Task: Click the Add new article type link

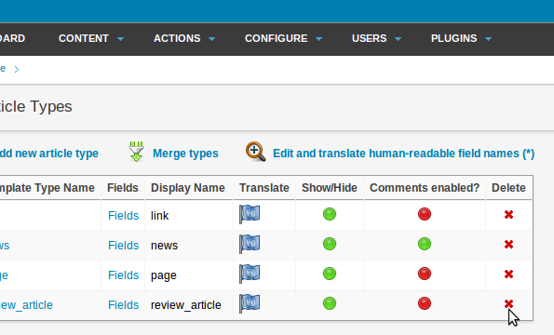Action: pos(49,154)
